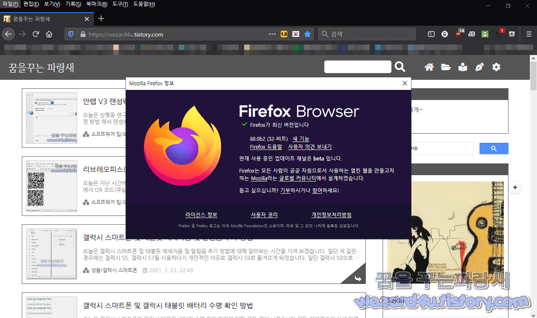The height and width of the screenshot is (318, 537).
Task: Go to blog home via house icon
Action: (x=429, y=67)
